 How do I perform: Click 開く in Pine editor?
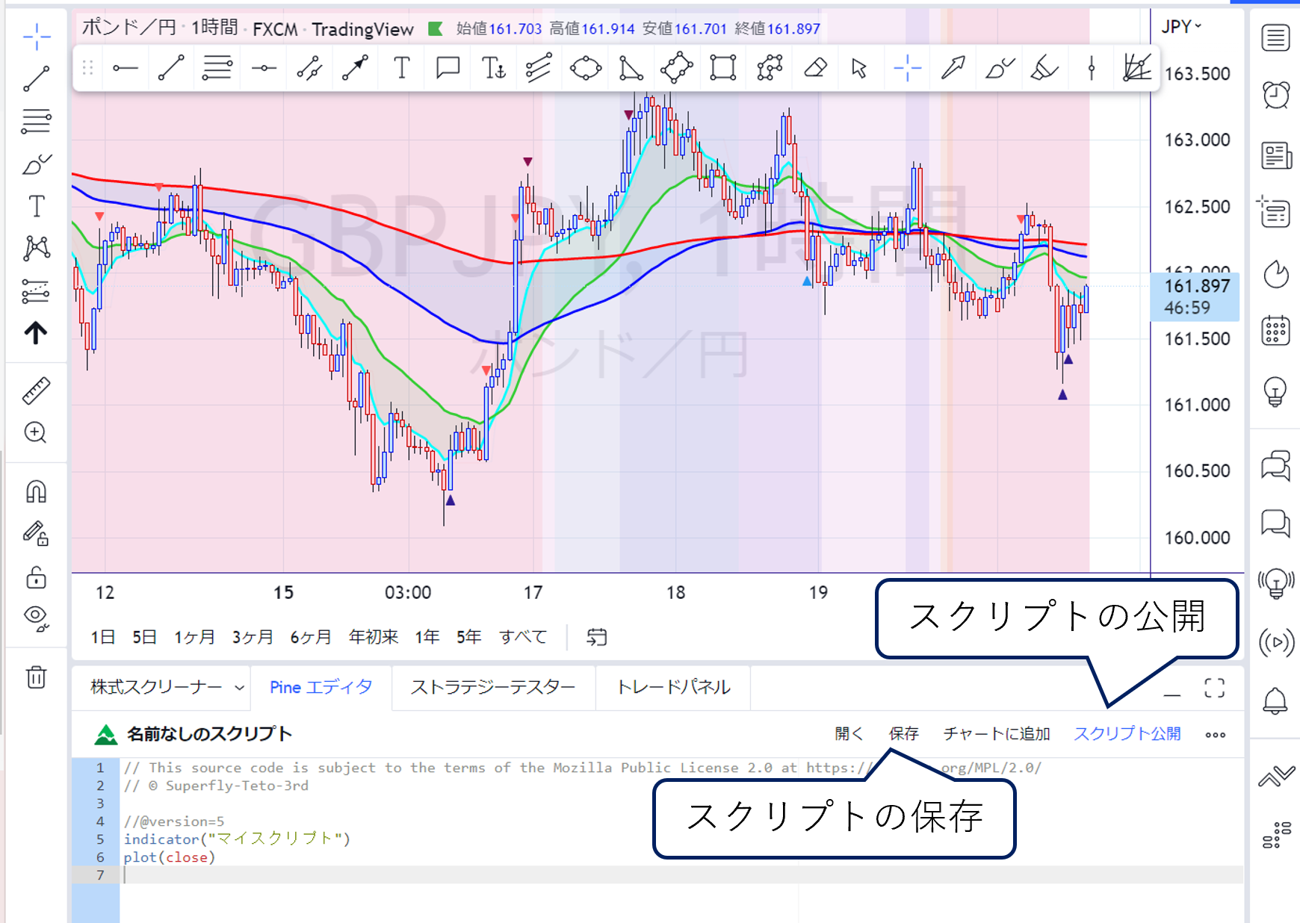849,734
